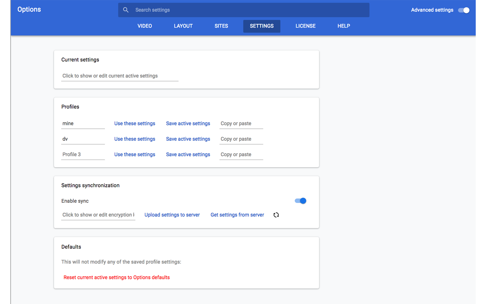Screen dimensions: 486x304
Task: Get settings from server
Action: (x=237, y=215)
